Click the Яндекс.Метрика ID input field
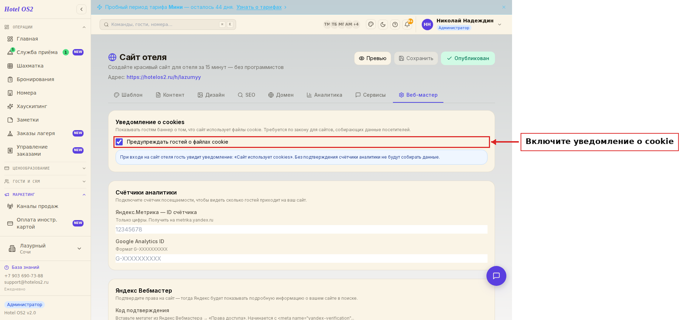This screenshot has width=687, height=320. [x=302, y=229]
